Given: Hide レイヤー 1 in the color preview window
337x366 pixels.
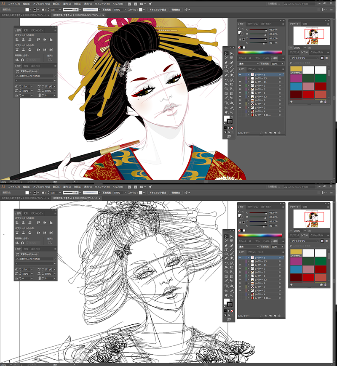Looking at the screenshot, I should coord(240,75).
